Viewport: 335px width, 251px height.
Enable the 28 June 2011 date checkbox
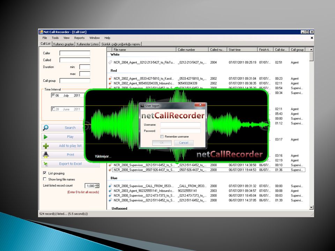pos(53,109)
